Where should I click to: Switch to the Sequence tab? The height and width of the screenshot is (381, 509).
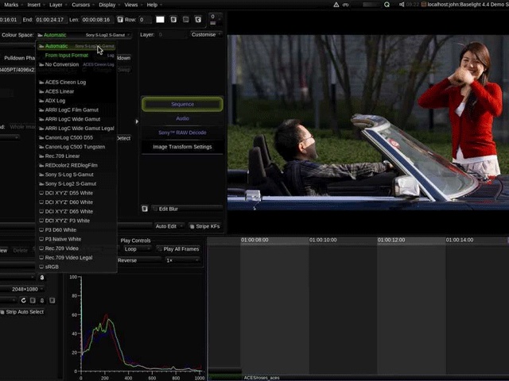click(x=182, y=104)
